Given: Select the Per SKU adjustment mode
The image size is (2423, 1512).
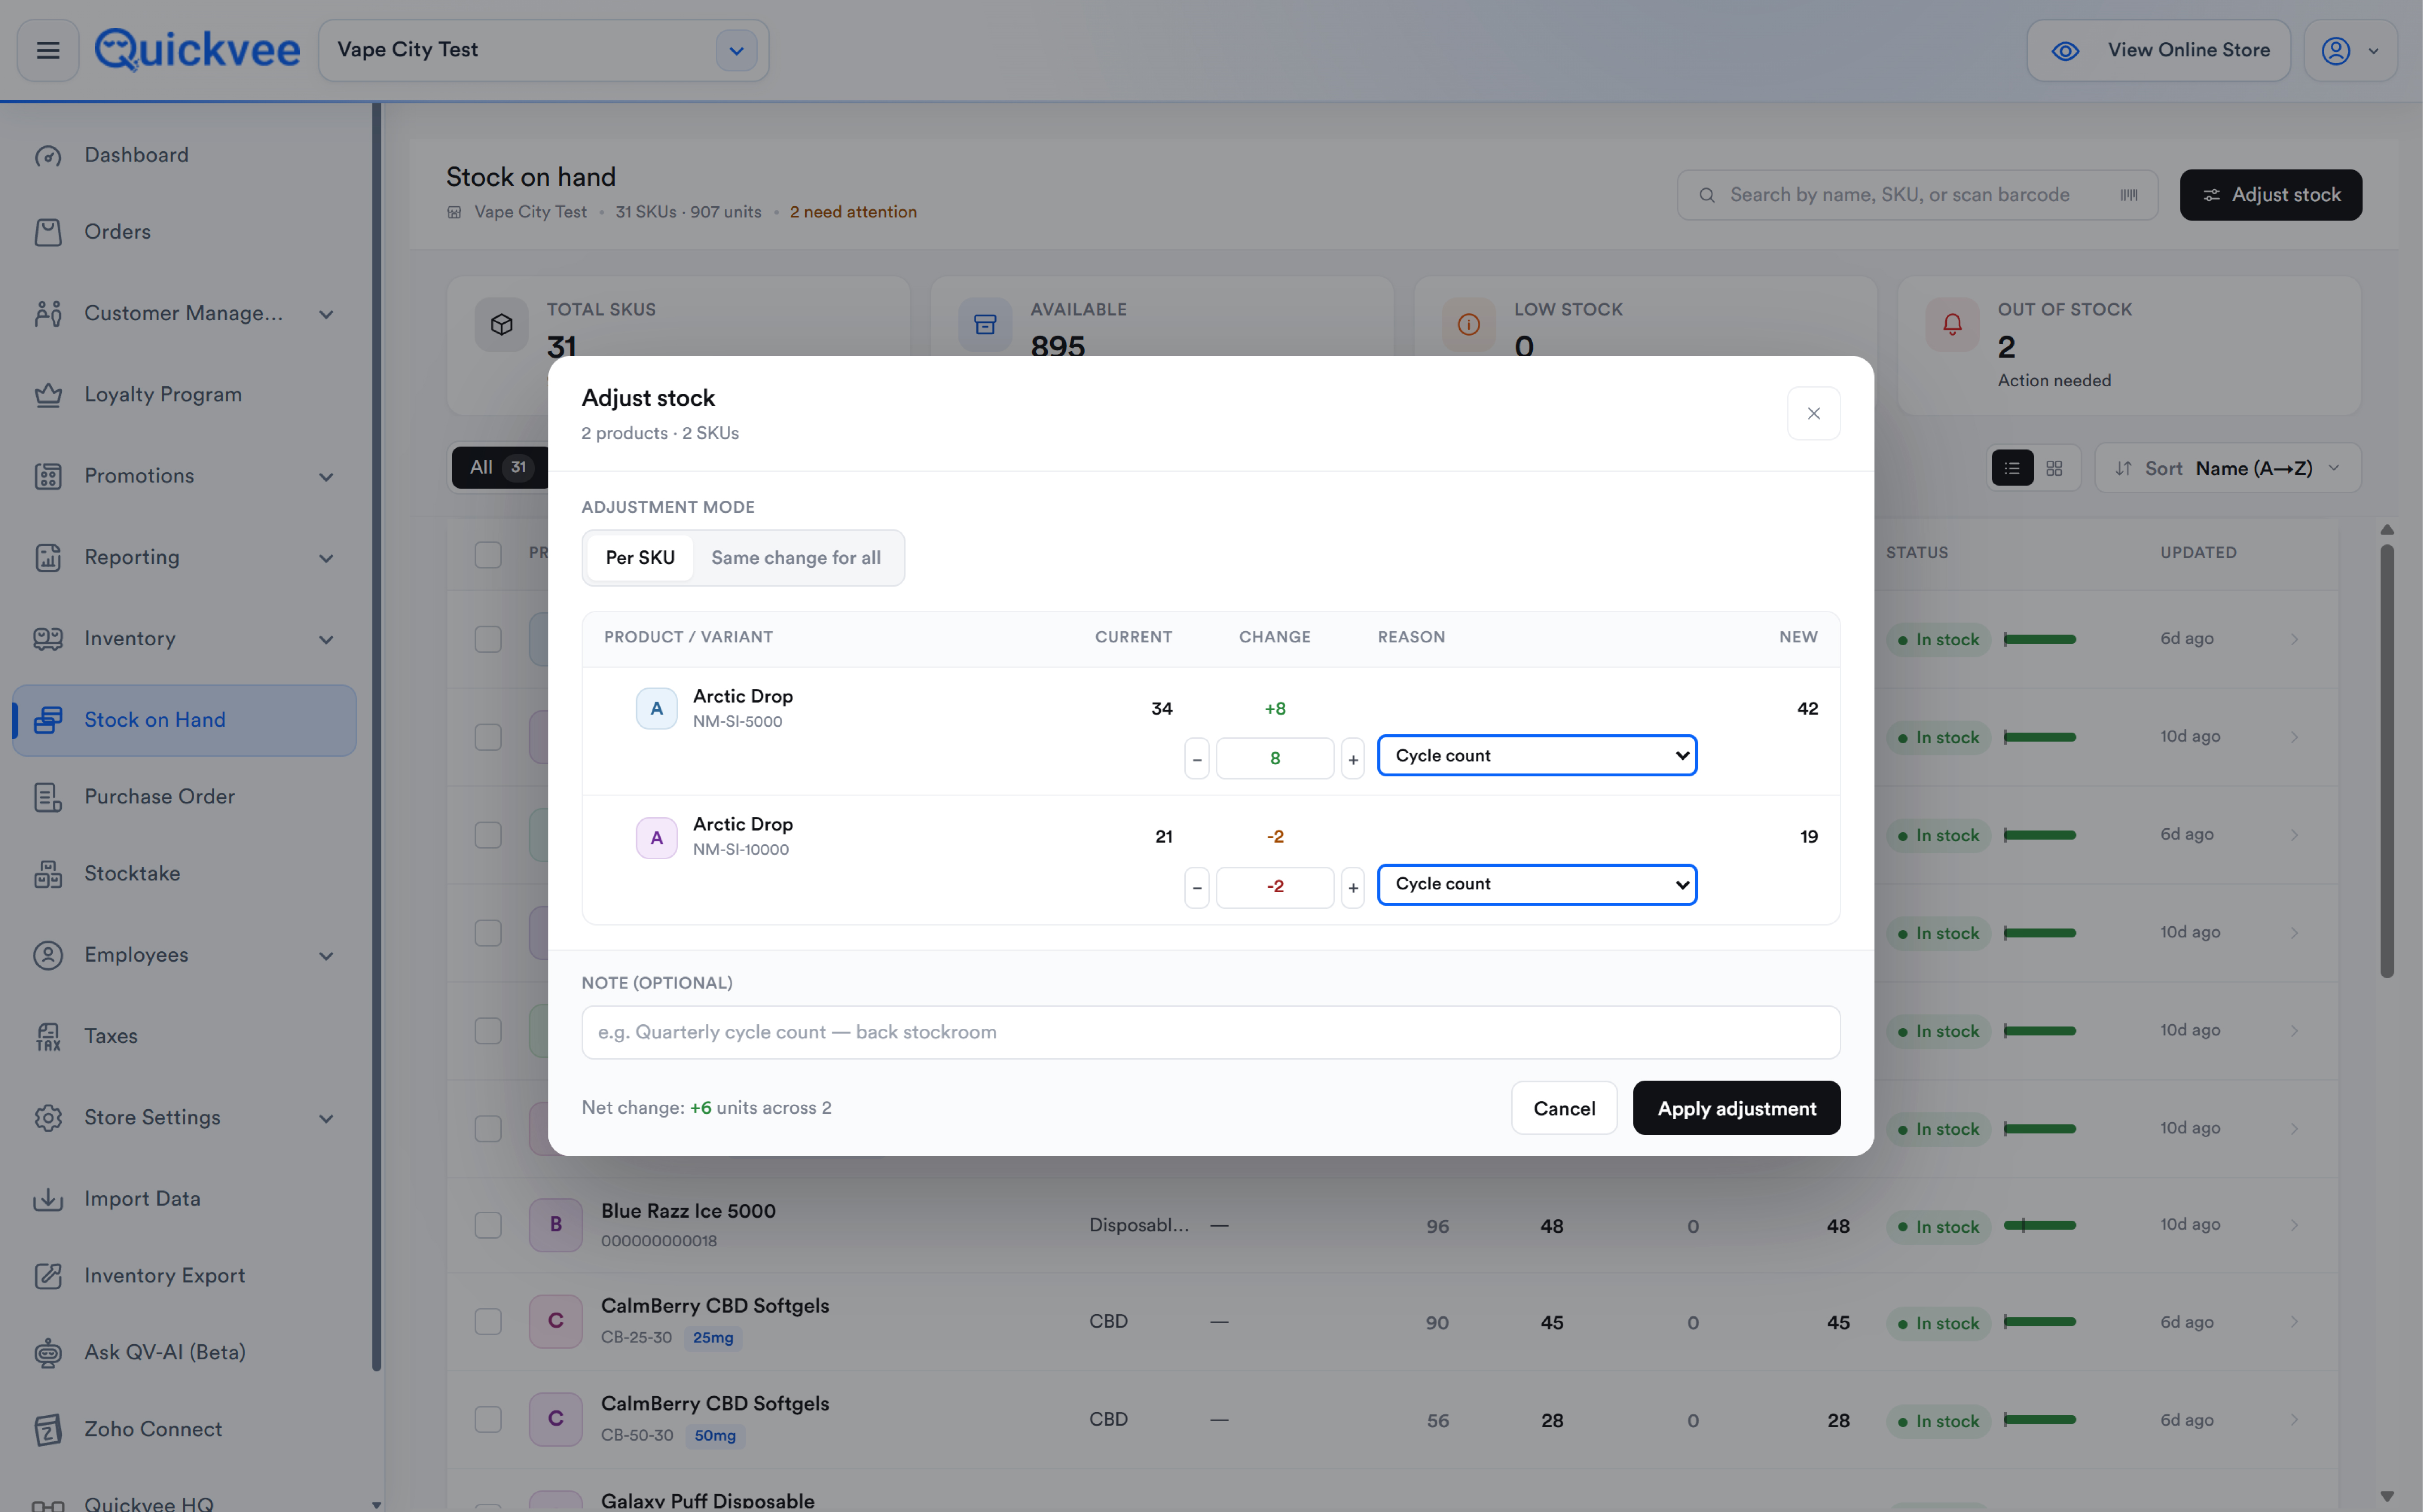Looking at the screenshot, I should point(640,558).
